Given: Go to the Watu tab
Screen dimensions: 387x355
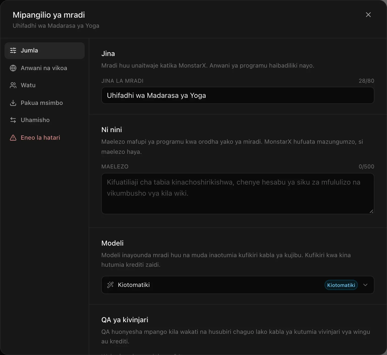Looking at the screenshot, I should coord(45,85).
